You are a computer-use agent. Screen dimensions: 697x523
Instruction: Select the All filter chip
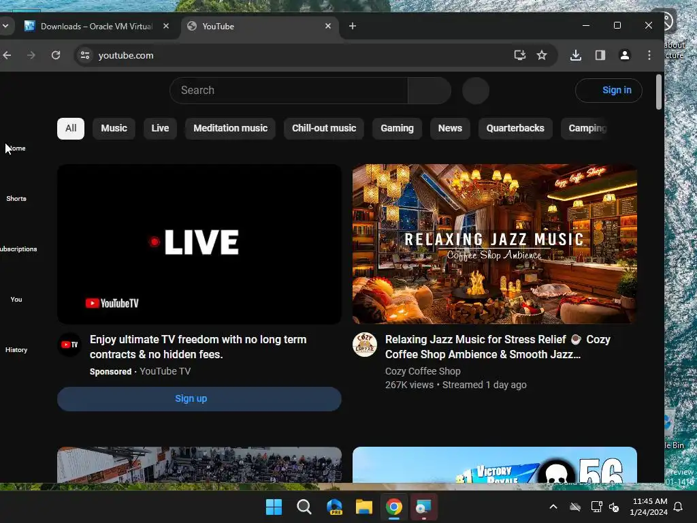pyautogui.click(x=71, y=129)
